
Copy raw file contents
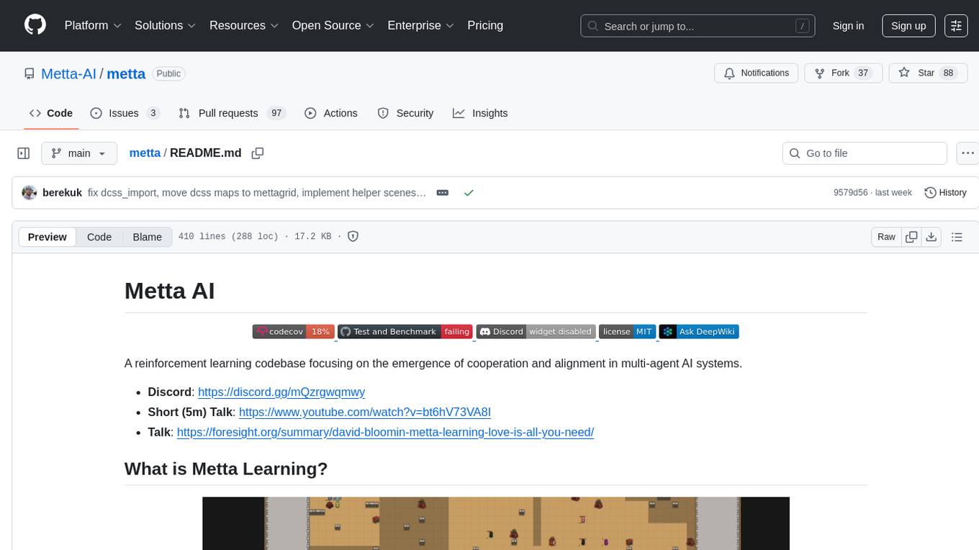(911, 237)
